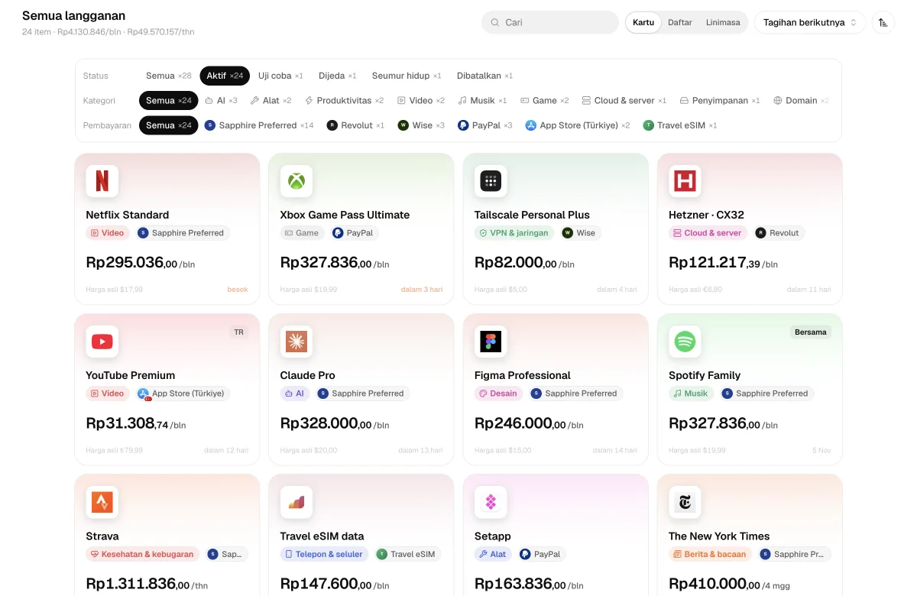Open the Strava logo icon

(102, 502)
